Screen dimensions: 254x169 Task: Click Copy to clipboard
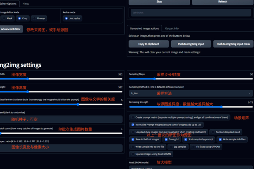tap(148, 44)
